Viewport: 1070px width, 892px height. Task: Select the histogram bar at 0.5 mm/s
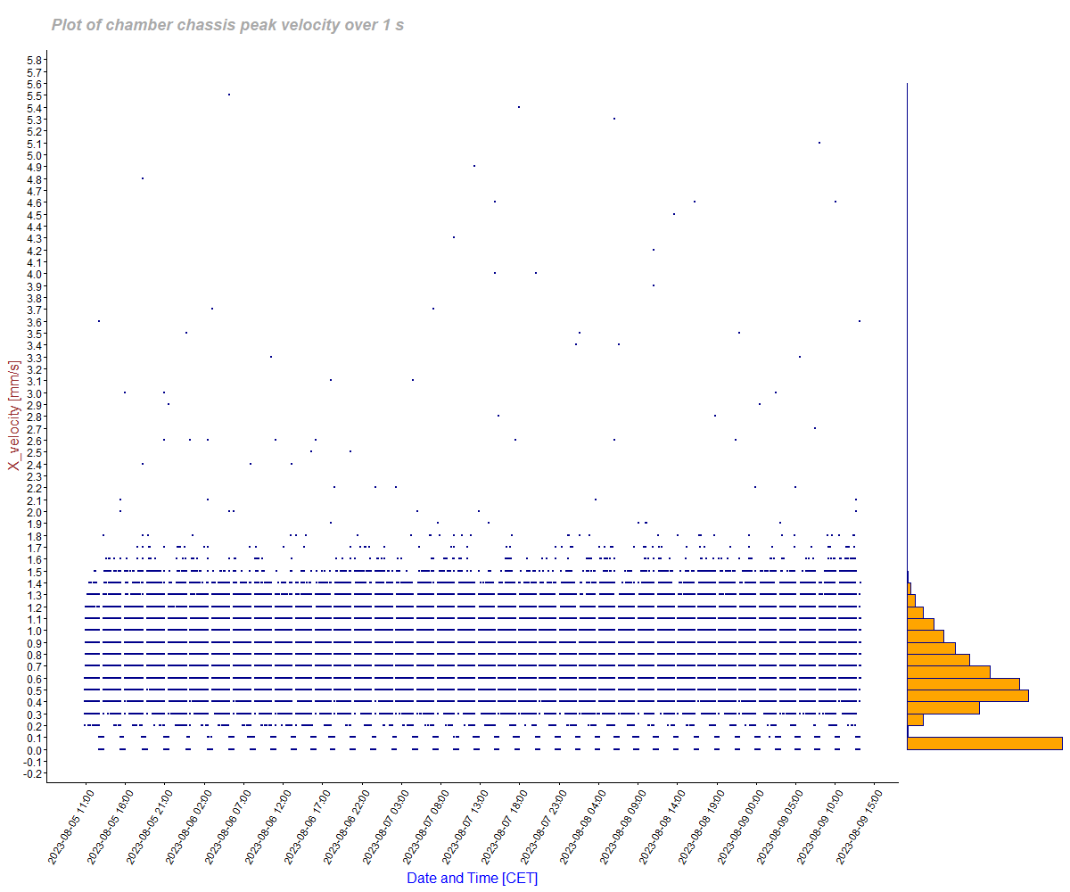coord(967,695)
